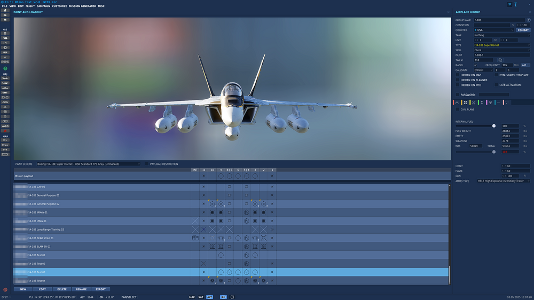Click the Group Name input field
This screenshot has width=534, height=300.
pyautogui.click(x=499, y=20)
